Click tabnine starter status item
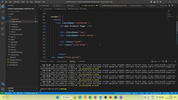 31,93
